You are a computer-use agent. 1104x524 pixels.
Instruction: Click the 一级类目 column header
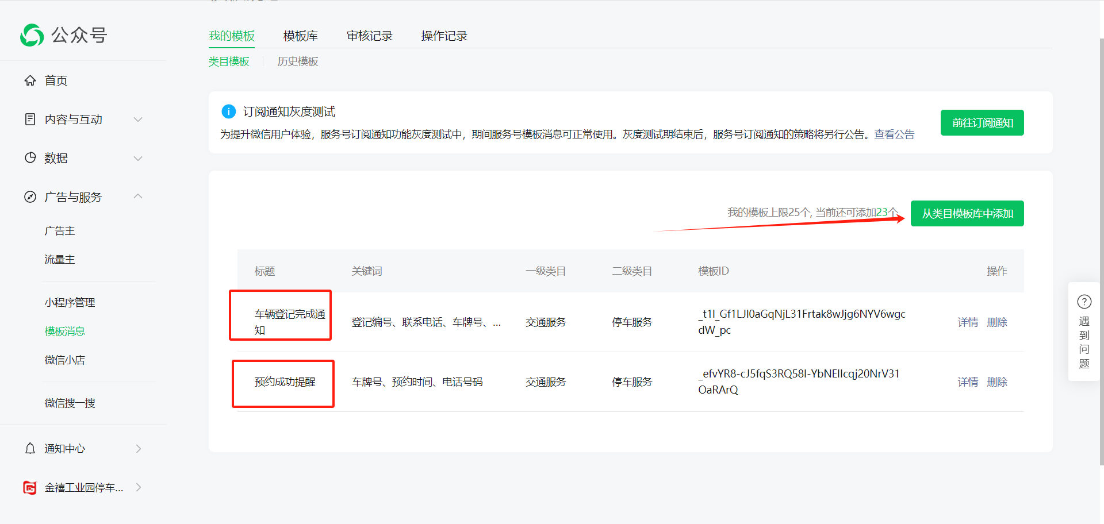tap(546, 271)
